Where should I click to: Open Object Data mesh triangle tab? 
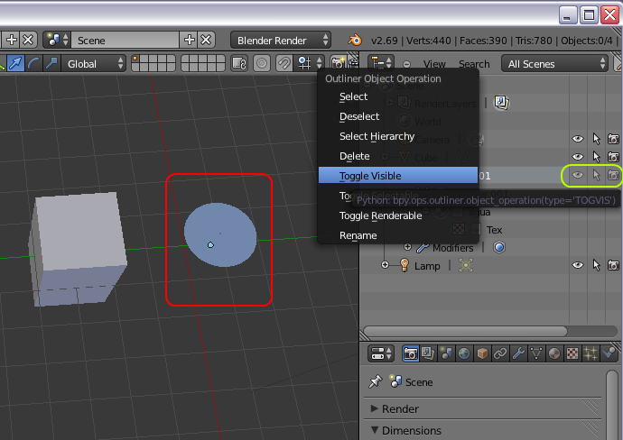click(x=536, y=353)
